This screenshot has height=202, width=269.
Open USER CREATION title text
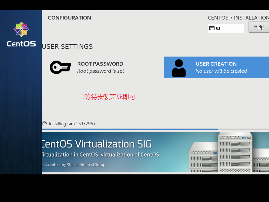[x=216, y=64]
